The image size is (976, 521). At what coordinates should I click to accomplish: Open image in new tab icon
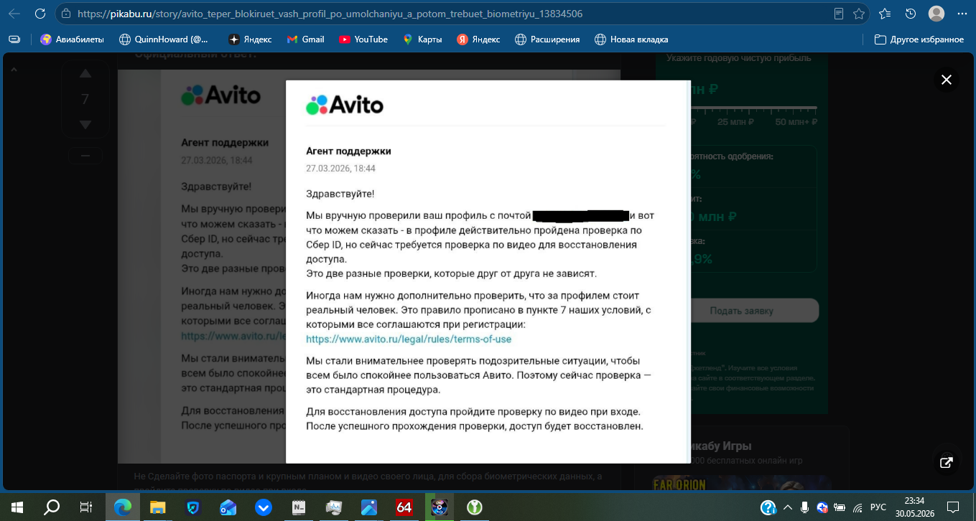(x=947, y=462)
